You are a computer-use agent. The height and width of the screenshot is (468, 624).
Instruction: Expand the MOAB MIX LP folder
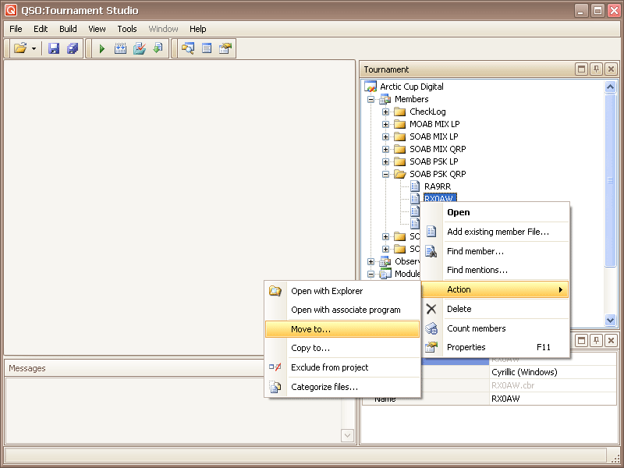[385, 124]
